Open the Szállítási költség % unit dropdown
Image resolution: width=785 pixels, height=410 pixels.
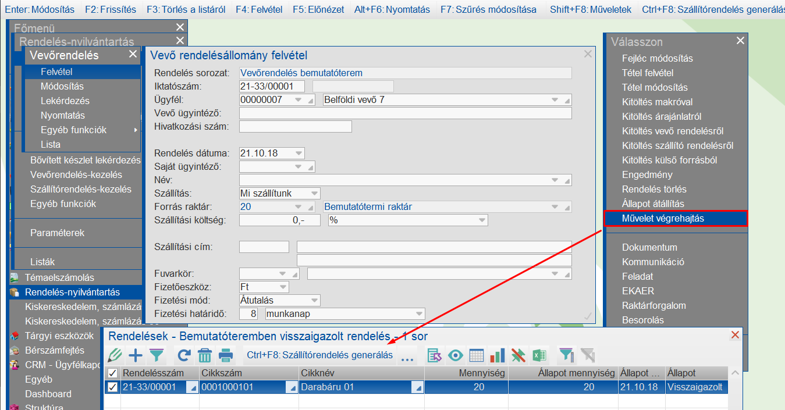coord(482,220)
